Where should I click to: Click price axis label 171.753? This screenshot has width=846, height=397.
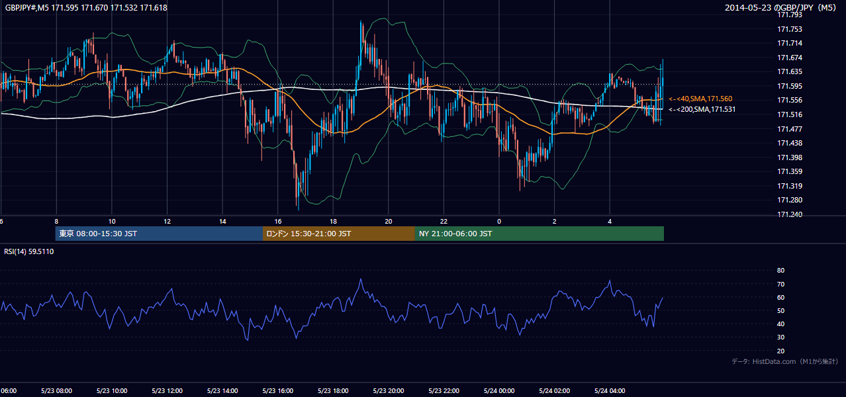click(x=788, y=29)
